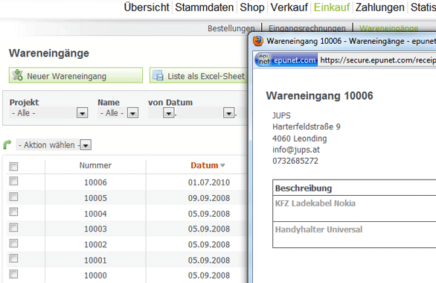Open the Name filter dropdown
This screenshot has height=283, width=436.
132,113
